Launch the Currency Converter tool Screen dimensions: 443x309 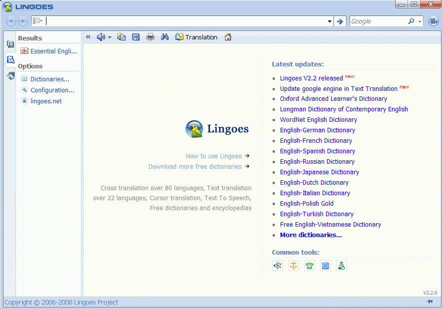(x=277, y=265)
